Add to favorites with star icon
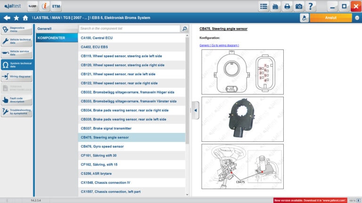The height and width of the screenshot is (203, 362). pyautogui.click(x=16, y=18)
